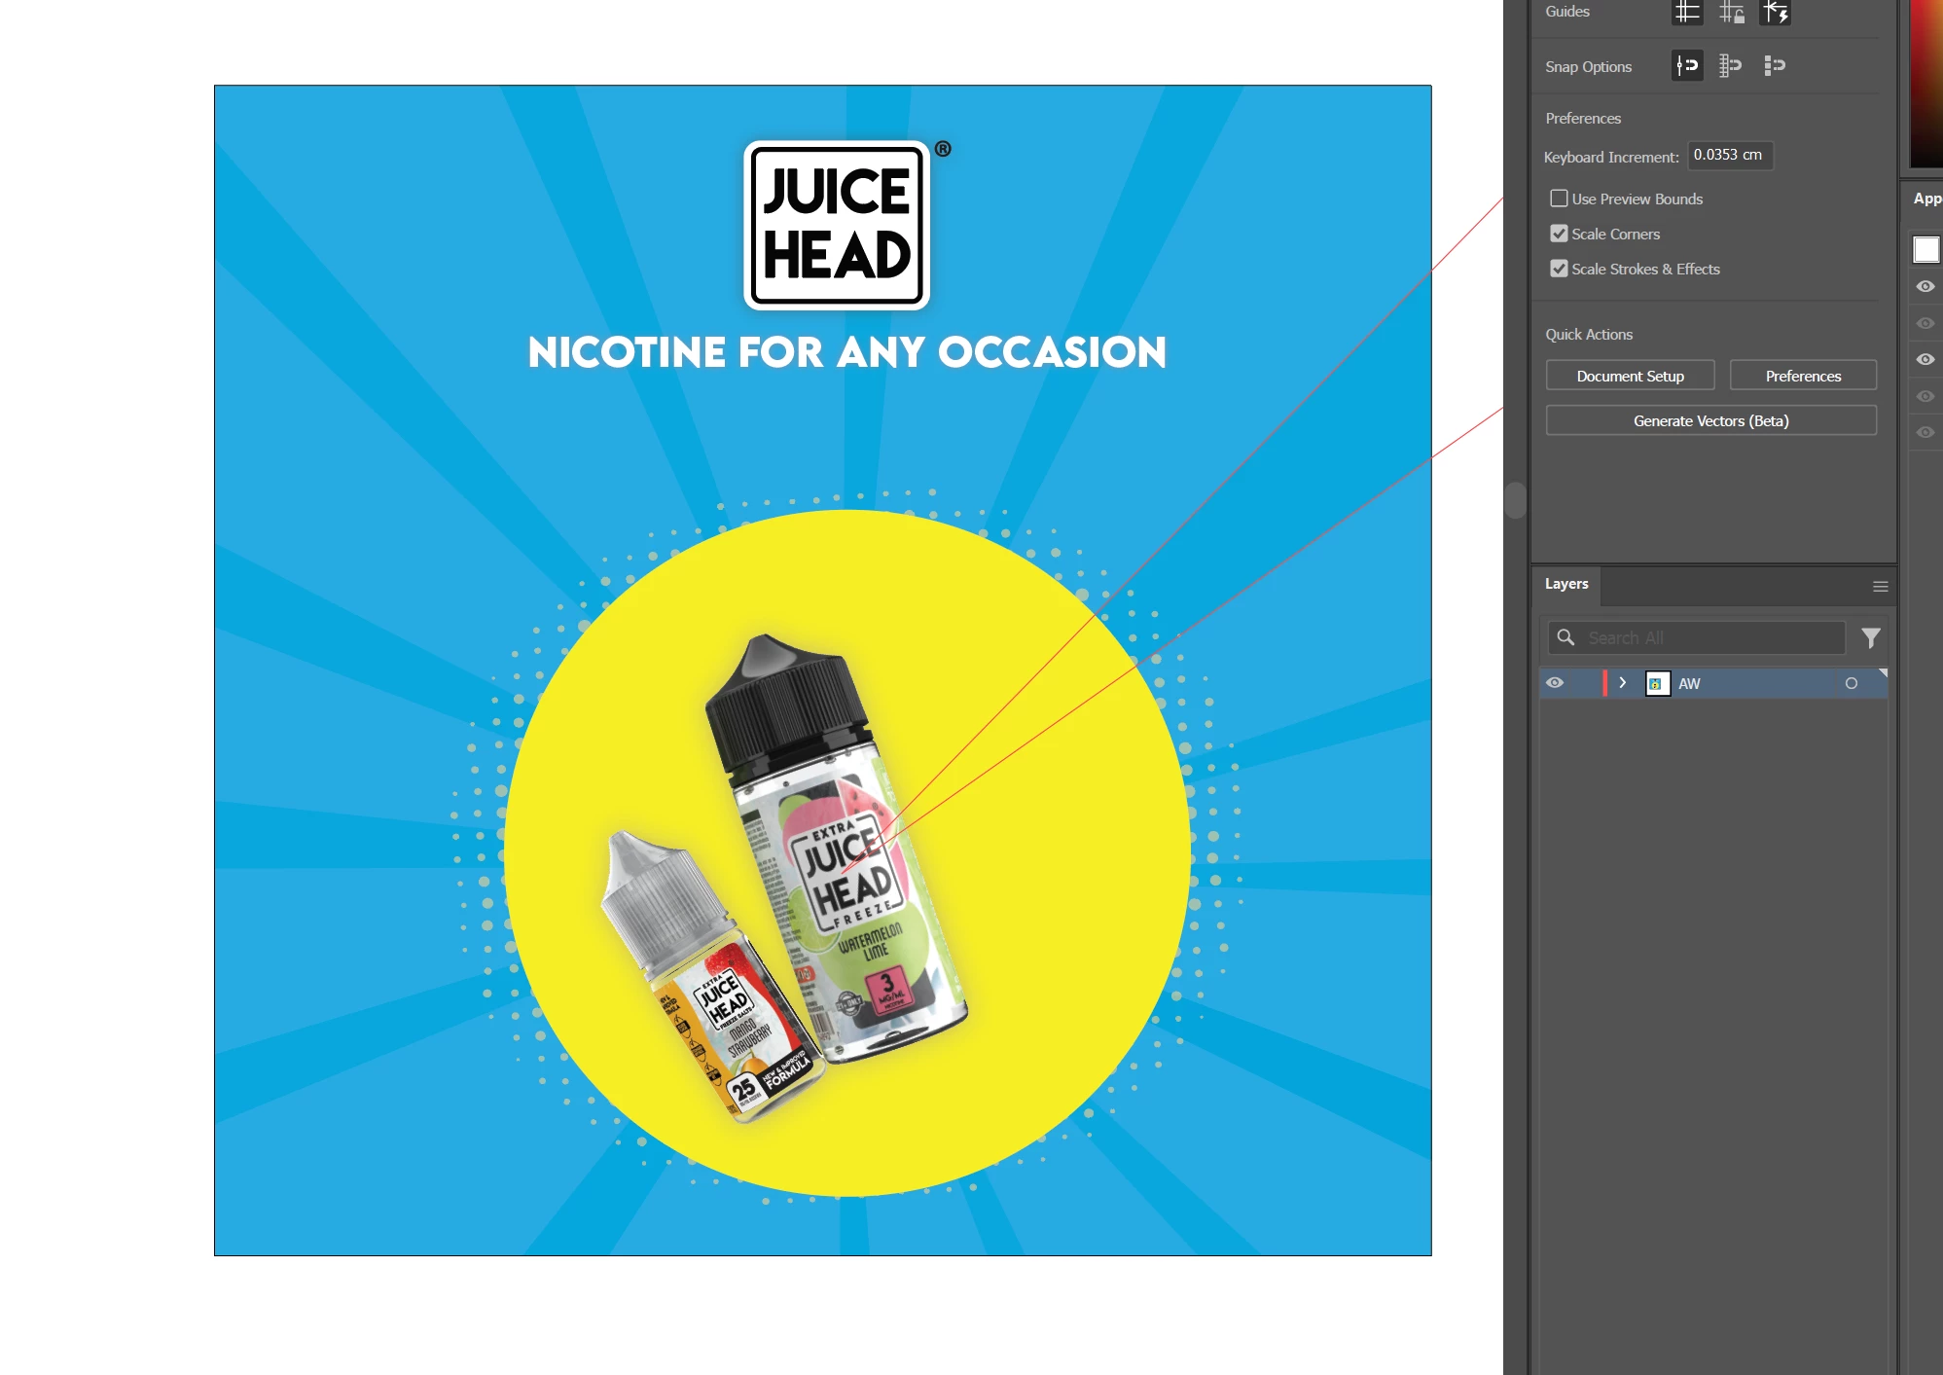Click the white fill swatch in Appearance

(1925, 249)
